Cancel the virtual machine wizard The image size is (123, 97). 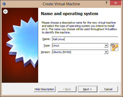click(108, 89)
